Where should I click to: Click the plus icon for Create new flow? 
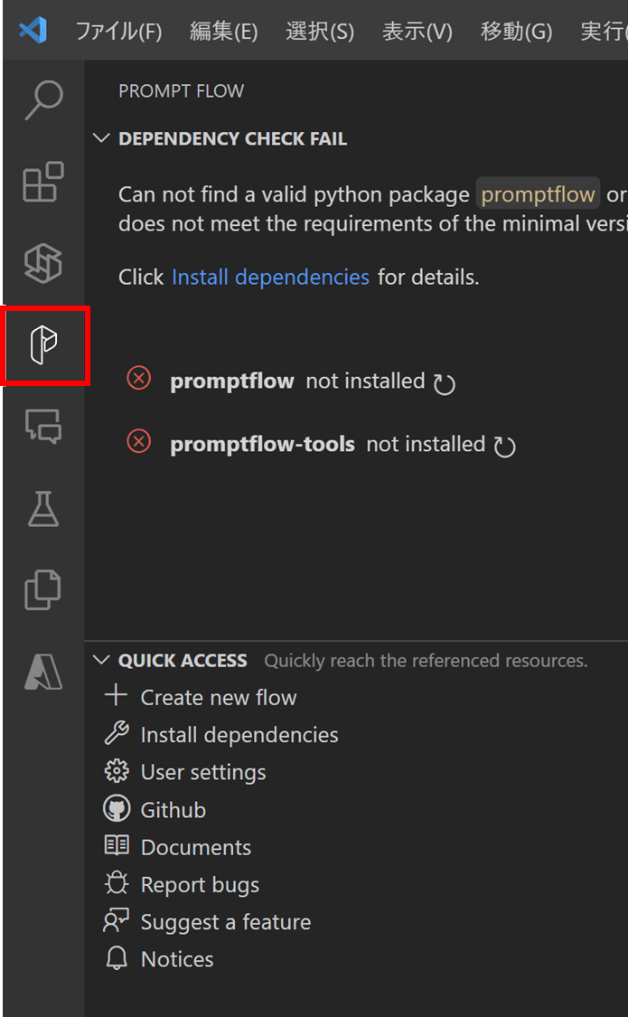pos(116,697)
